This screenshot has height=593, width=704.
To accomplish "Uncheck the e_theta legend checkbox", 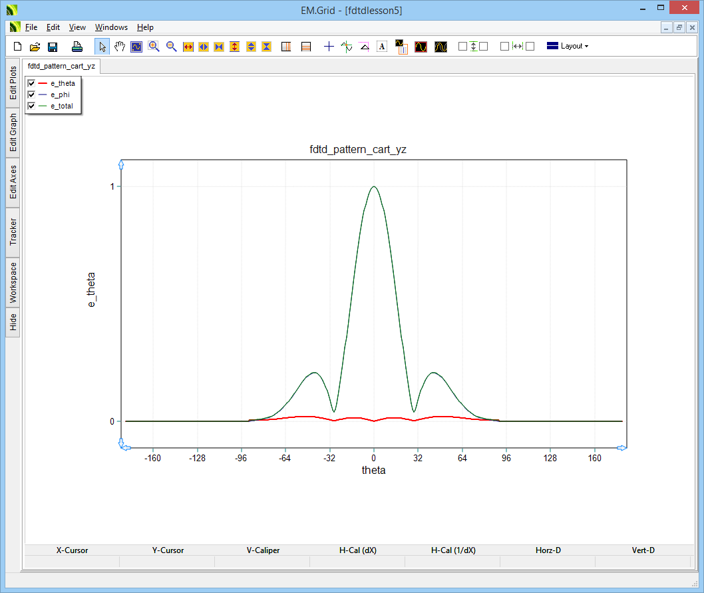I will (x=31, y=83).
